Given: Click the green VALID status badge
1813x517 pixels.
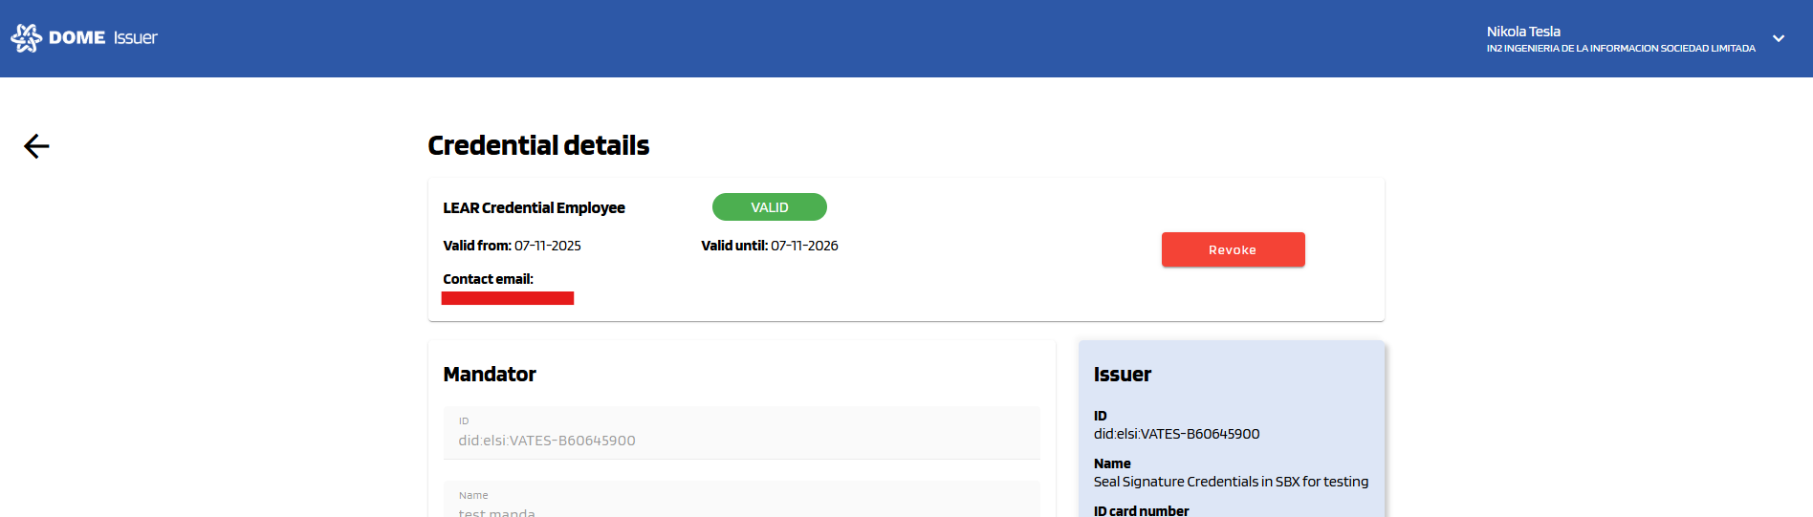Looking at the screenshot, I should (x=769, y=207).
